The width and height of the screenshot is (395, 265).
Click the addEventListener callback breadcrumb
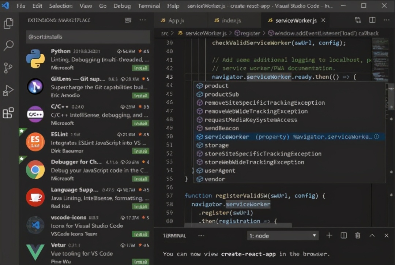click(x=323, y=33)
